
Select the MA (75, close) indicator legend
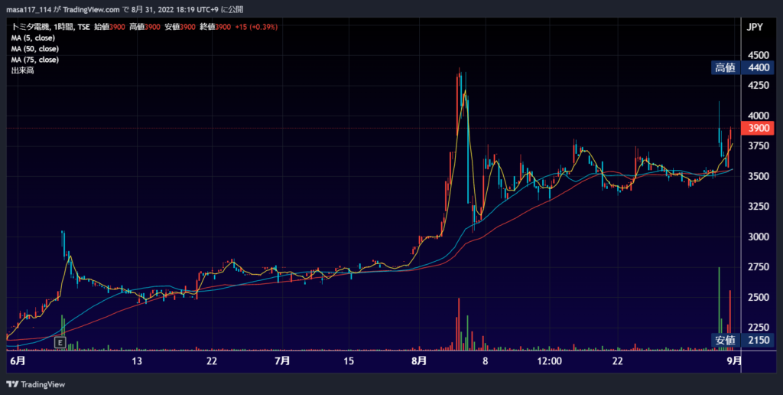(x=35, y=60)
